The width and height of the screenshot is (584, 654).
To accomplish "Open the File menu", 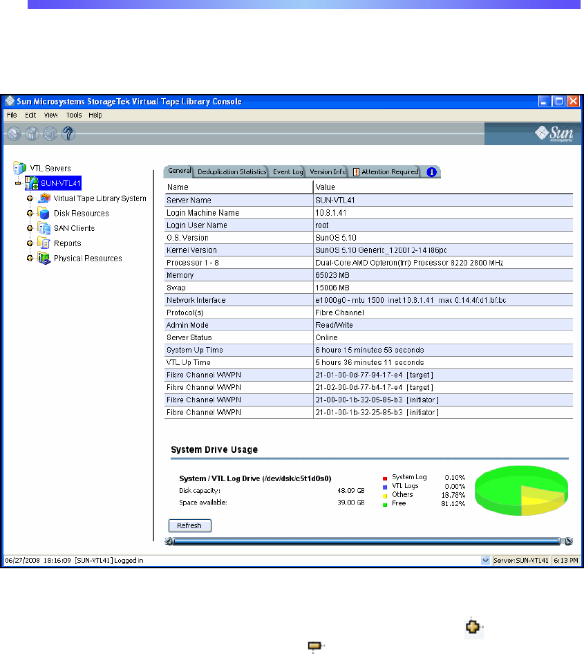I will pyautogui.click(x=12, y=115).
